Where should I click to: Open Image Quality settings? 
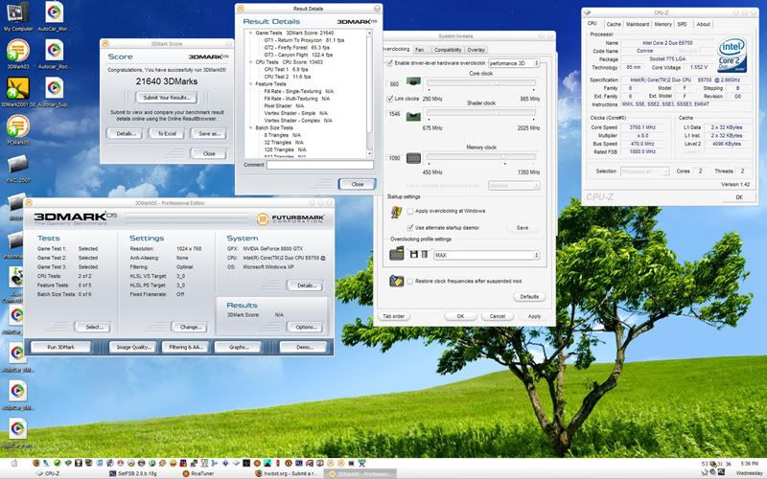click(132, 347)
